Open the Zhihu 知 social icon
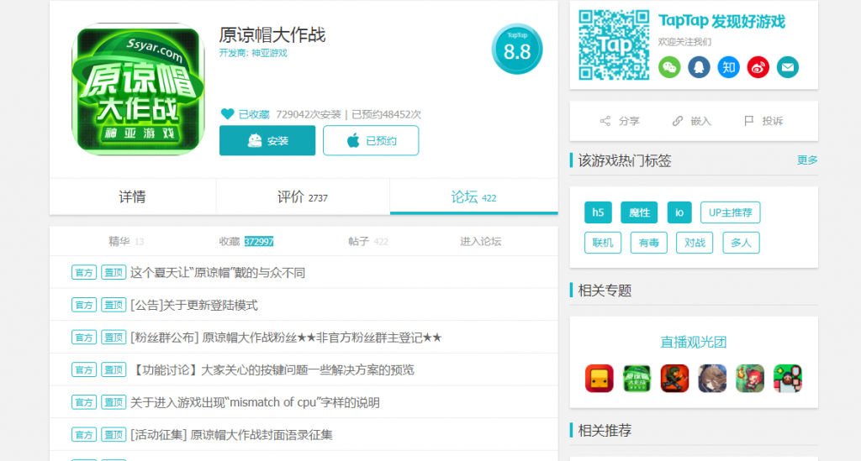The image size is (861, 461). 729,67
